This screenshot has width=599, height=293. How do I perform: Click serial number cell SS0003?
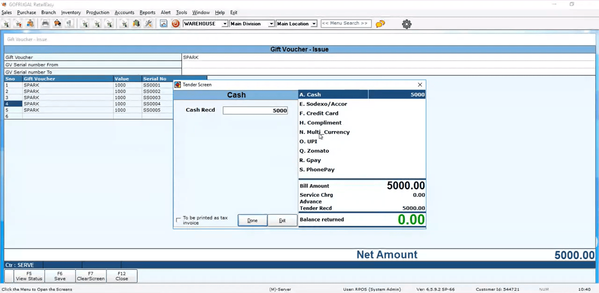(152, 97)
